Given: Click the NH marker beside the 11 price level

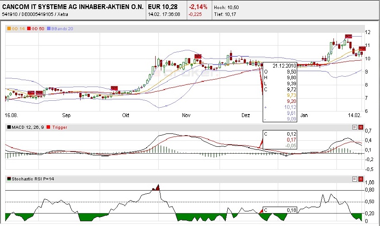Looking at the screenshot, I should (362, 48).
